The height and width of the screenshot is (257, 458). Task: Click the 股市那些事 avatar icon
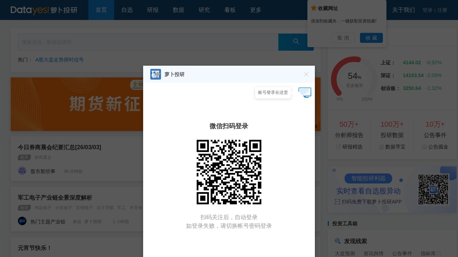point(22,171)
